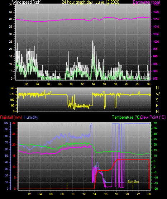The image size is (167, 199).
Task: Click the 'Sun Set' label in lower graph
Action: [133, 182]
